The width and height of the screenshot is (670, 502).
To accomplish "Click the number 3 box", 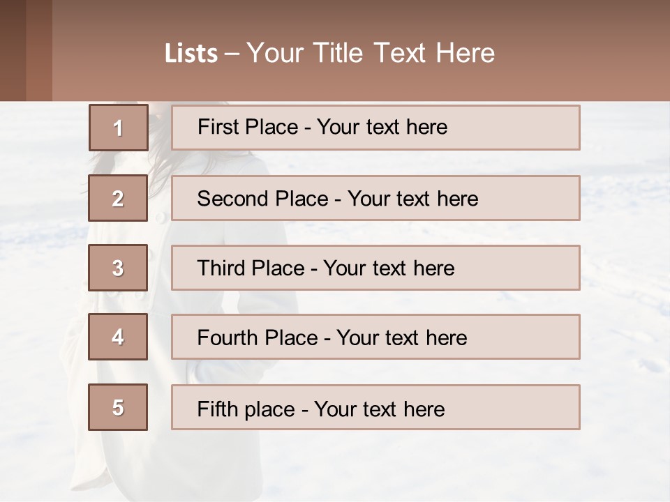I will (x=118, y=268).
